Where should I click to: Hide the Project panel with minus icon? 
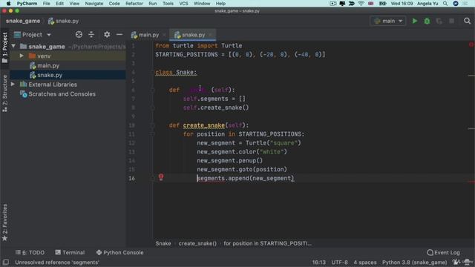coord(119,35)
